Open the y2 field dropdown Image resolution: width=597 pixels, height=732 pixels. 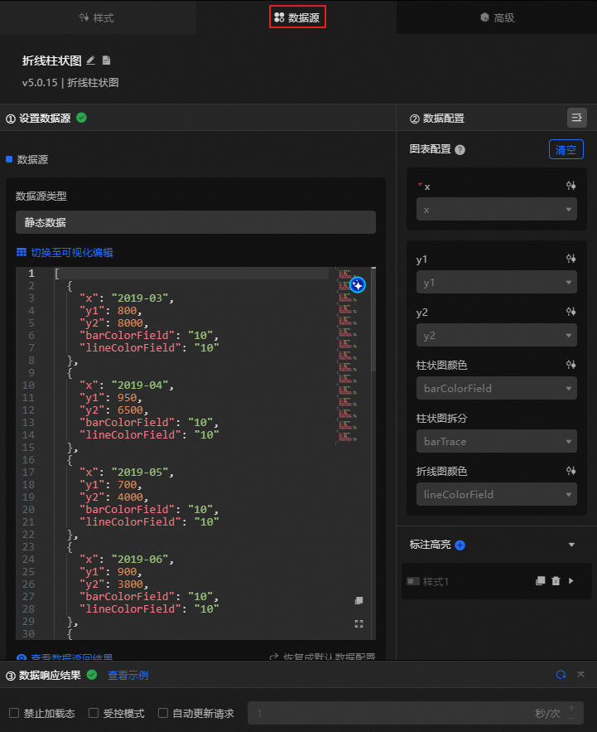(x=496, y=335)
